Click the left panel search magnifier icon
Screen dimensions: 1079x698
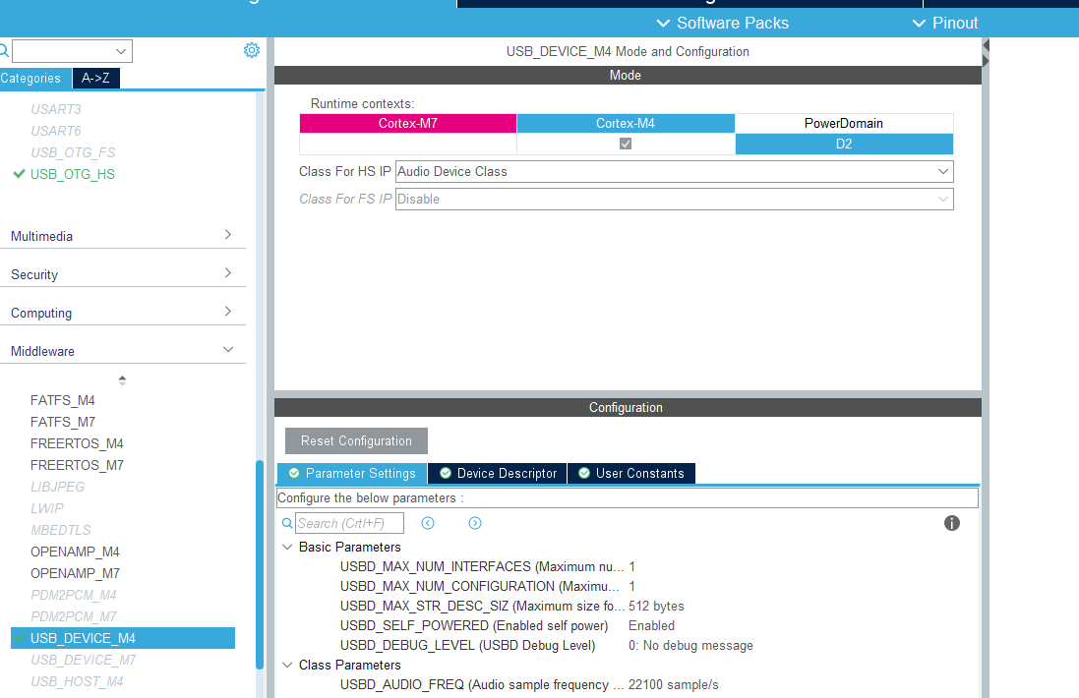tap(4, 50)
